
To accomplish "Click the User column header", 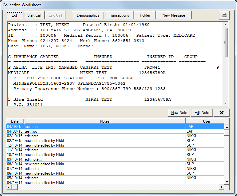I will (x=207, y=121).
